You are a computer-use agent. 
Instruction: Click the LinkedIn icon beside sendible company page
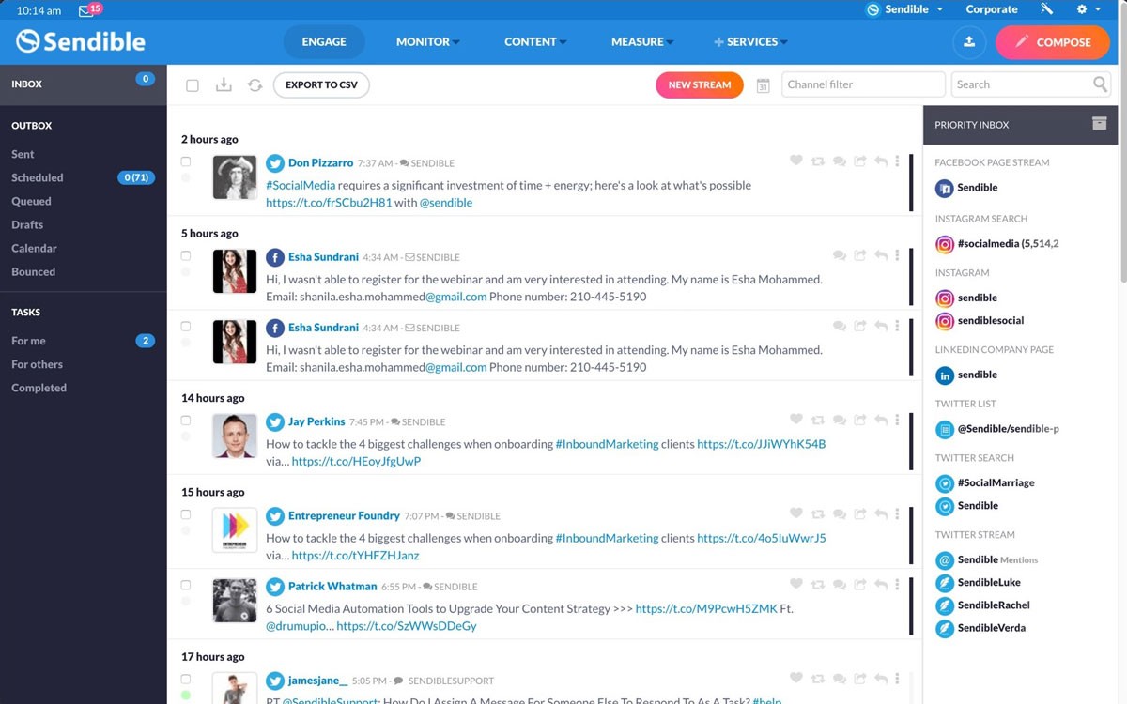[944, 375]
